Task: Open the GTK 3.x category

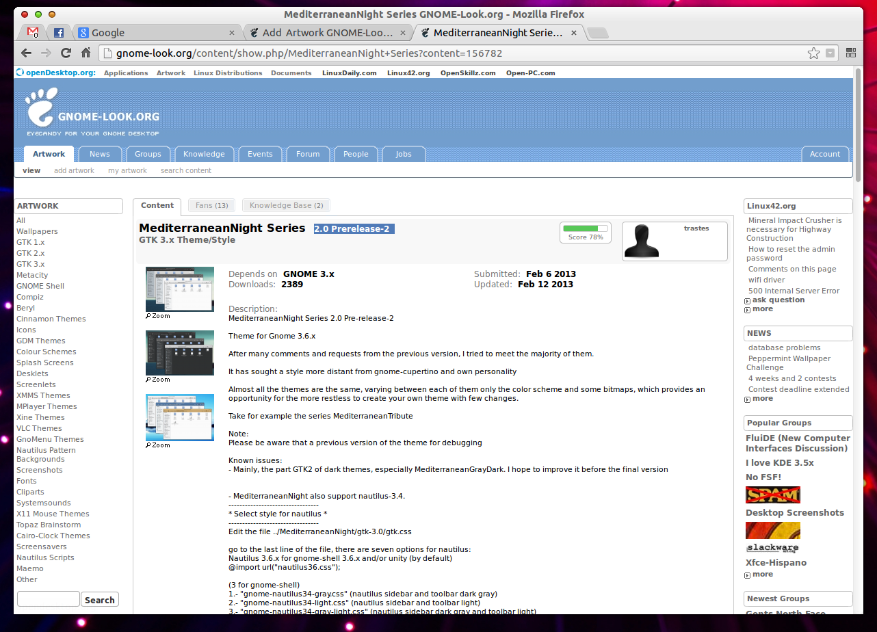Action: (x=30, y=264)
